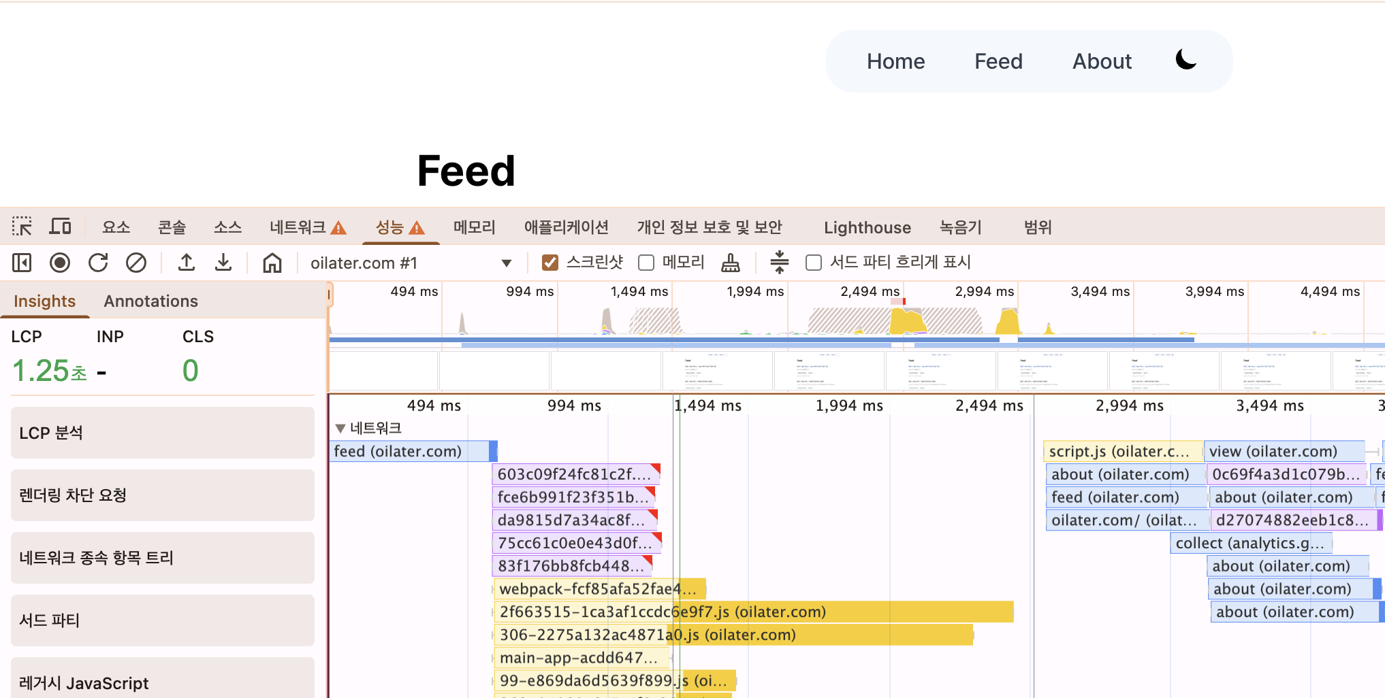This screenshot has width=1385, height=698.
Task: Switch to the Lighthouse tab
Action: (x=867, y=227)
